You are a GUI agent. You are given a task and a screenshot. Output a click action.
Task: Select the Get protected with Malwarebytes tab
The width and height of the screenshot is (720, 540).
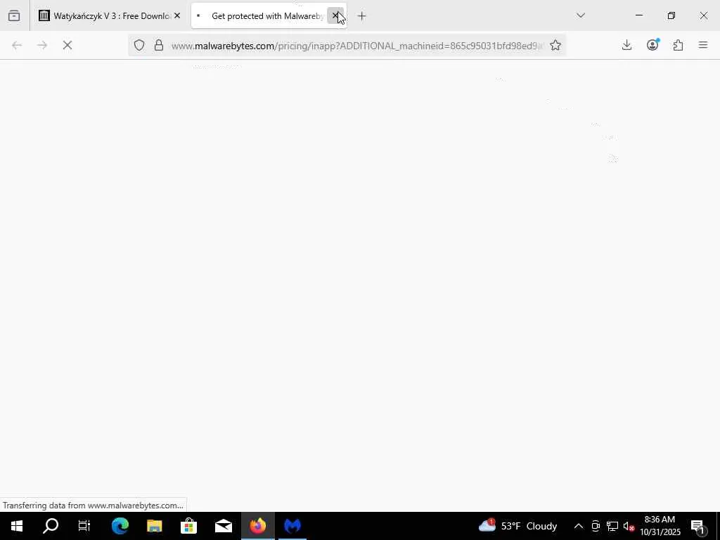[x=269, y=16]
